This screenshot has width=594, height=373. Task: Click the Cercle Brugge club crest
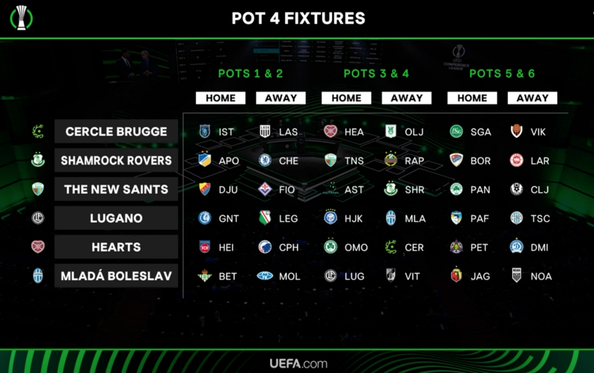pos(38,131)
